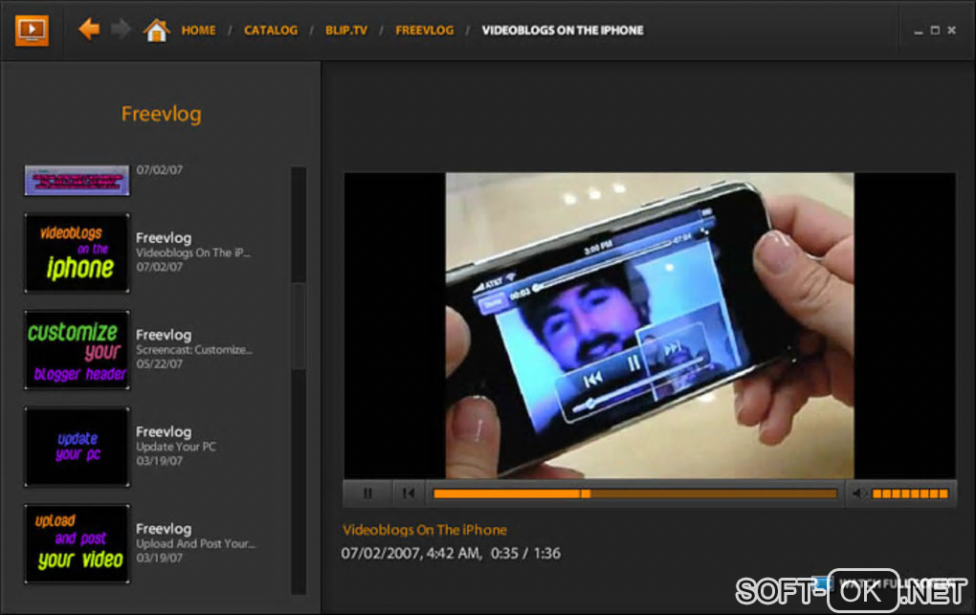Click the orange media player logo icon
The height and width of the screenshot is (615, 976).
pos(32,30)
